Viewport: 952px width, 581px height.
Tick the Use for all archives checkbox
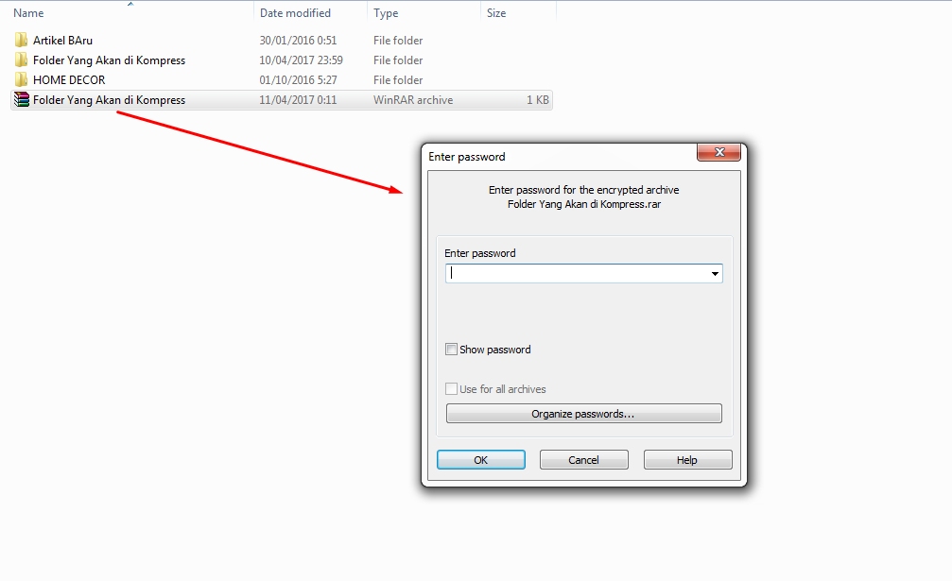point(451,388)
